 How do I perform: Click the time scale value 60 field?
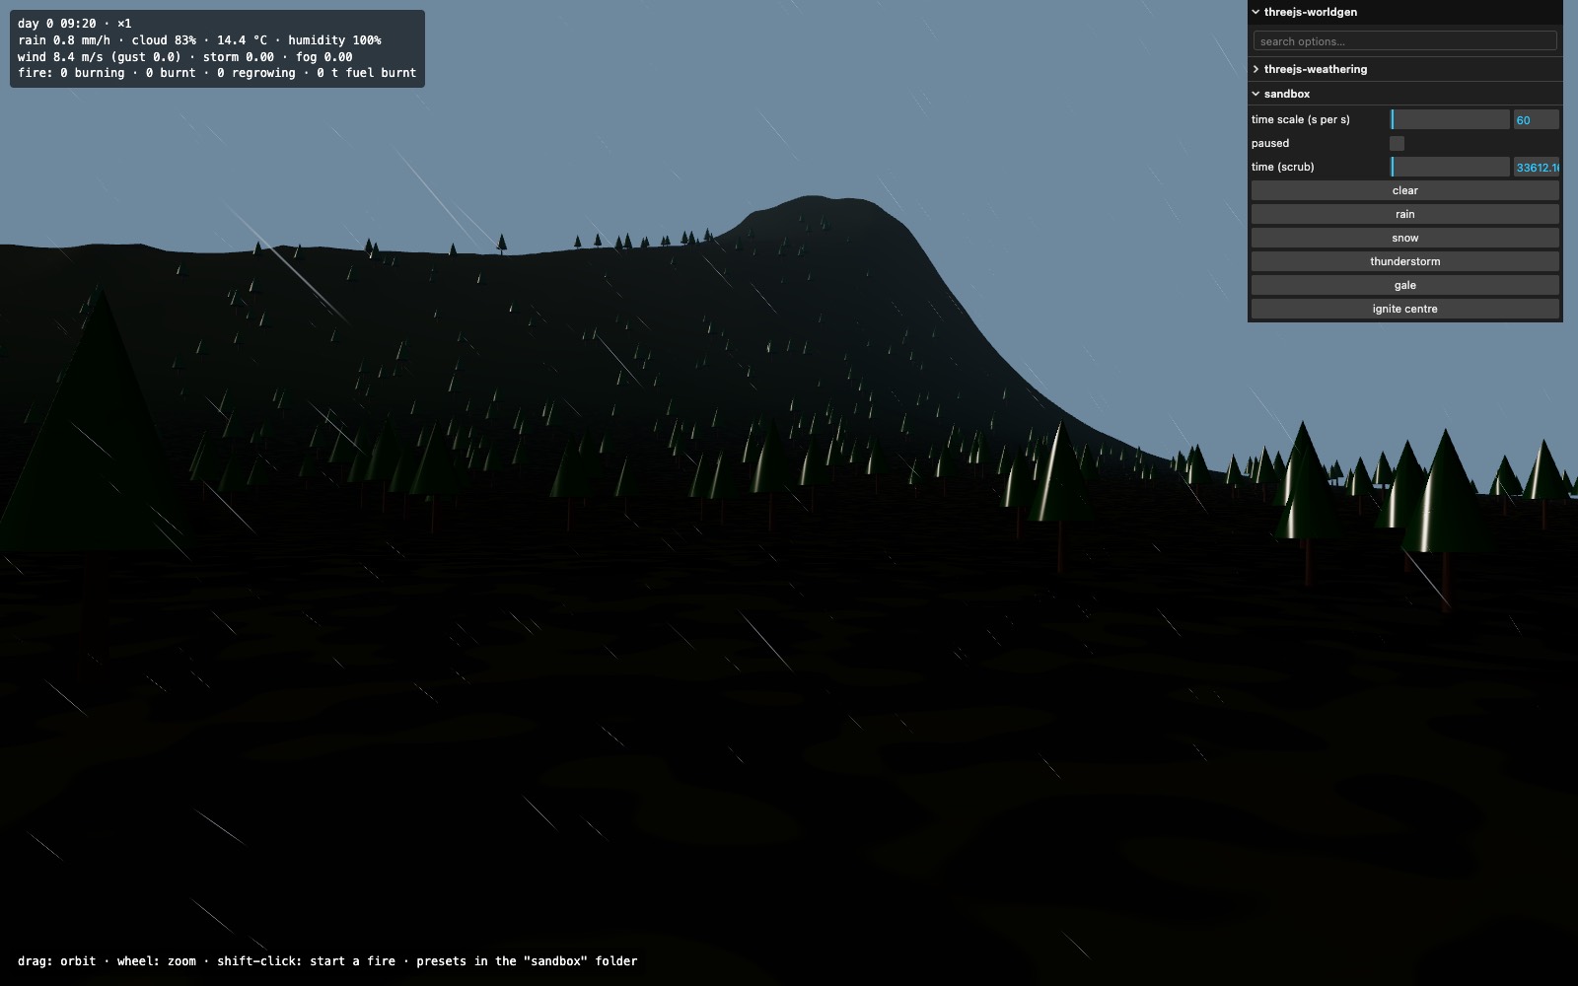(x=1536, y=119)
